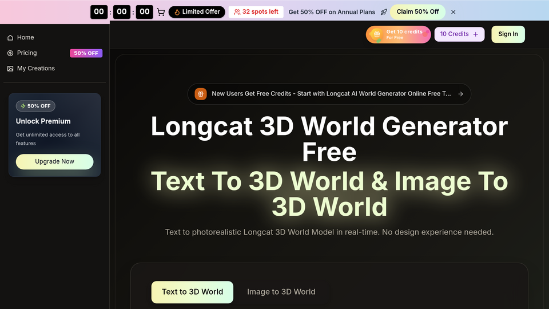Close the promotional banner with X

click(x=453, y=12)
